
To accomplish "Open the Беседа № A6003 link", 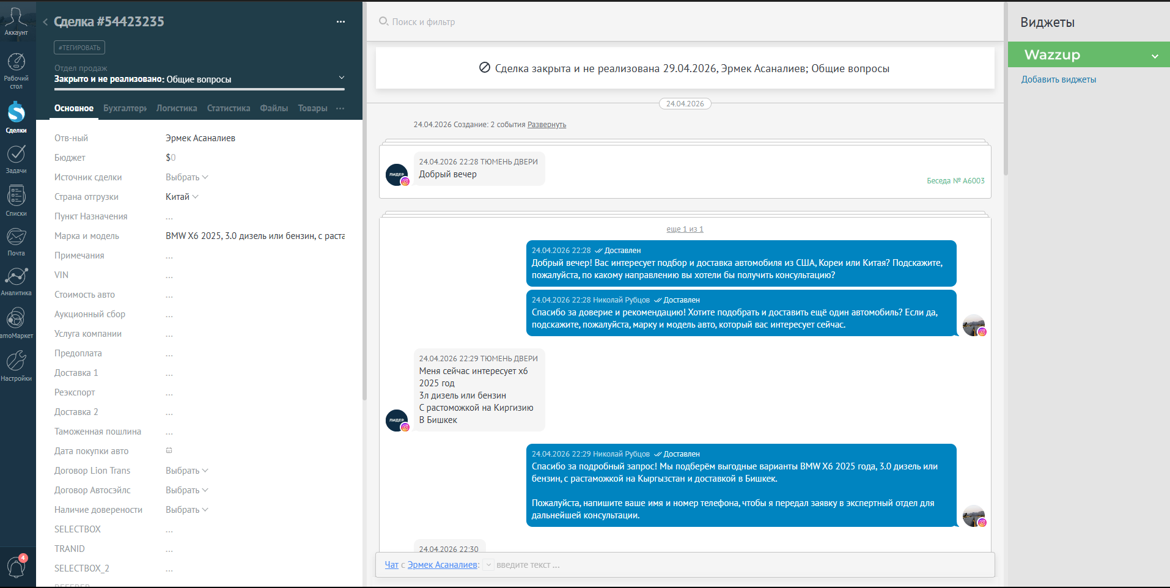I will point(955,181).
